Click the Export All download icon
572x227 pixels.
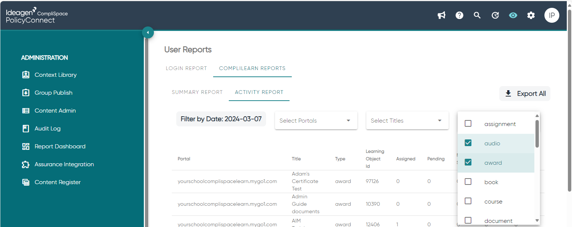coord(508,94)
